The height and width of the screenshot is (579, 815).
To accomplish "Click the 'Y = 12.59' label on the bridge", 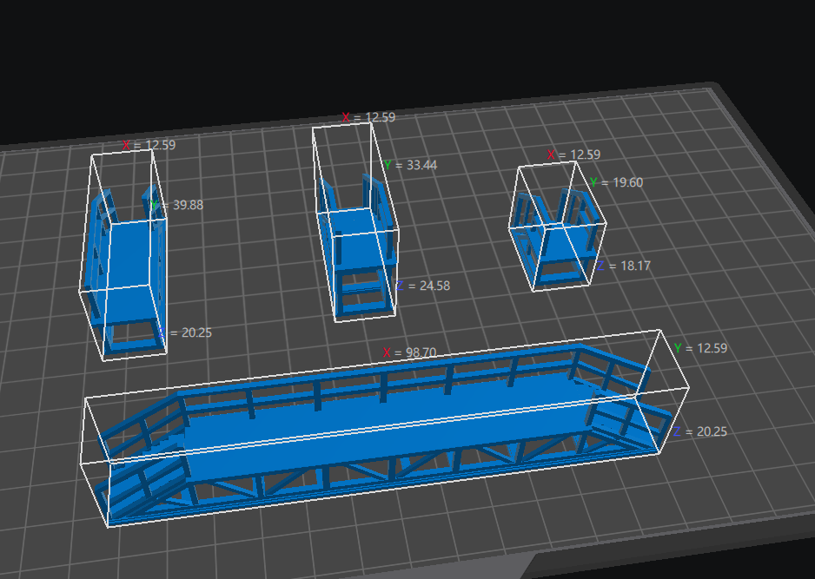I will [x=700, y=348].
